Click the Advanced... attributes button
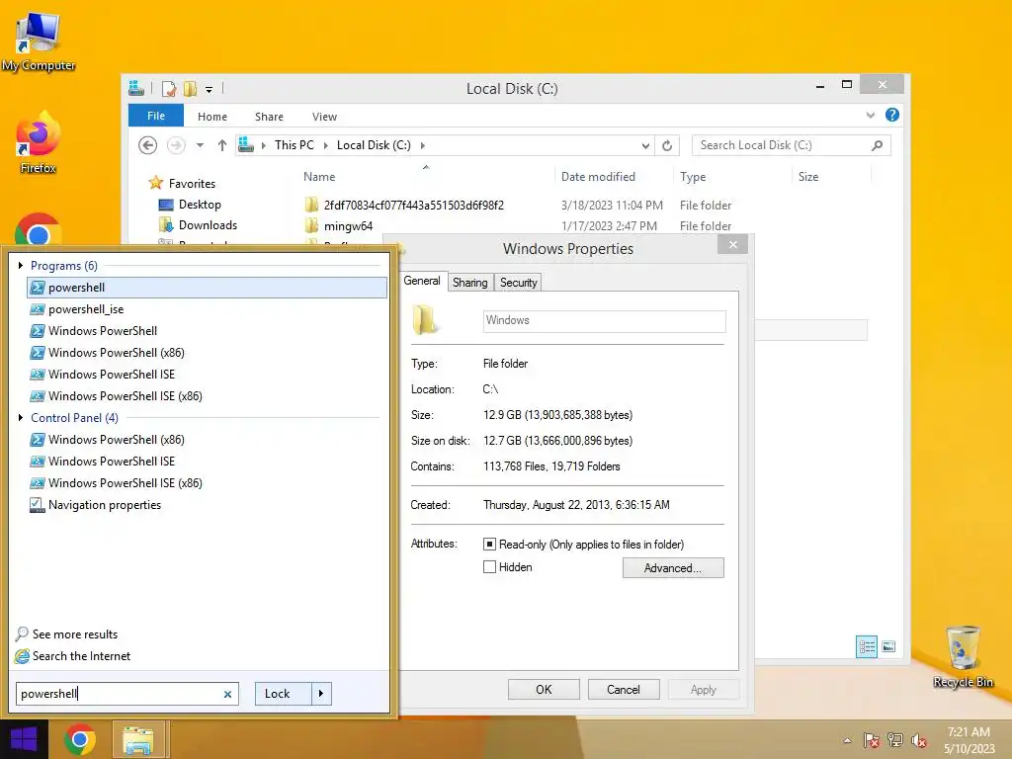Image resolution: width=1012 pixels, height=759 pixels. [x=672, y=568]
